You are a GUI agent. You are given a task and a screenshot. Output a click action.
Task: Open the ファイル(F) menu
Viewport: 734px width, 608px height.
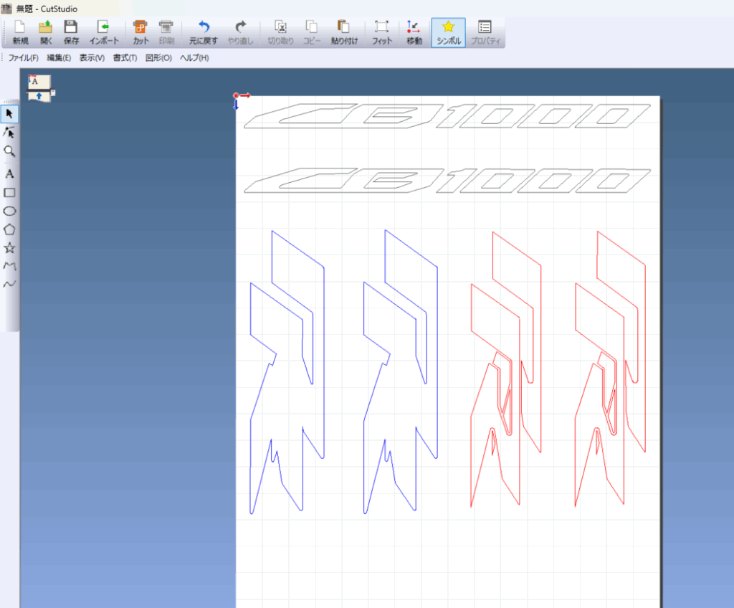pyautogui.click(x=24, y=58)
